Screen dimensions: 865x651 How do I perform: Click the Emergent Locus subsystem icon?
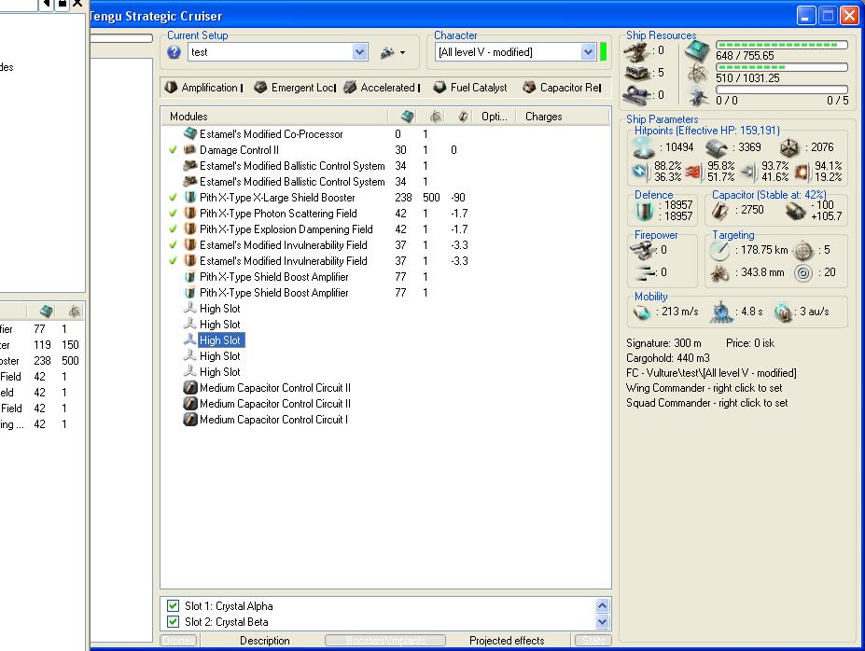(260, 87)
